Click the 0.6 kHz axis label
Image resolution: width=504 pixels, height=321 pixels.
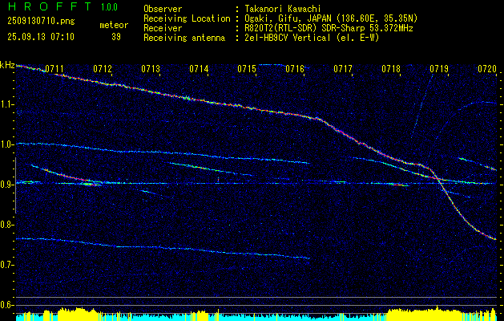coord(7,305)
